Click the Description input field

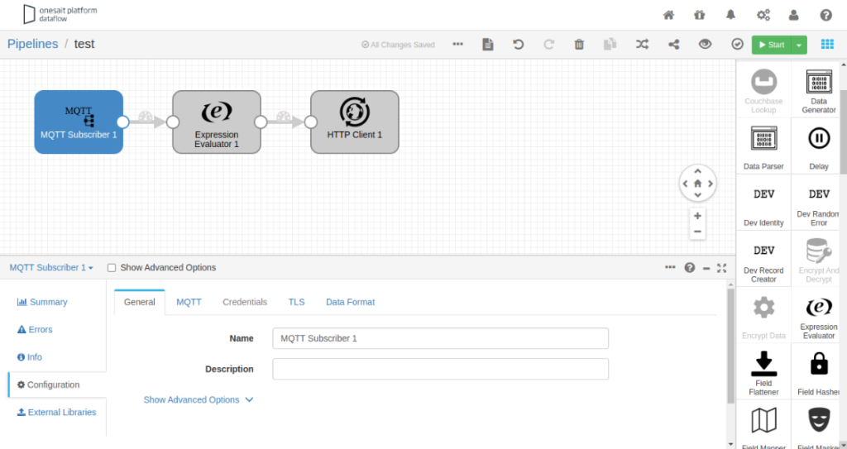(x=440, y=369)
